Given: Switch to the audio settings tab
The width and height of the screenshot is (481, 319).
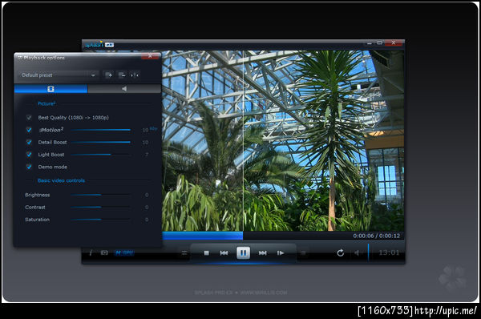Looking at the screenshot, I should click(x=124, y=89).
